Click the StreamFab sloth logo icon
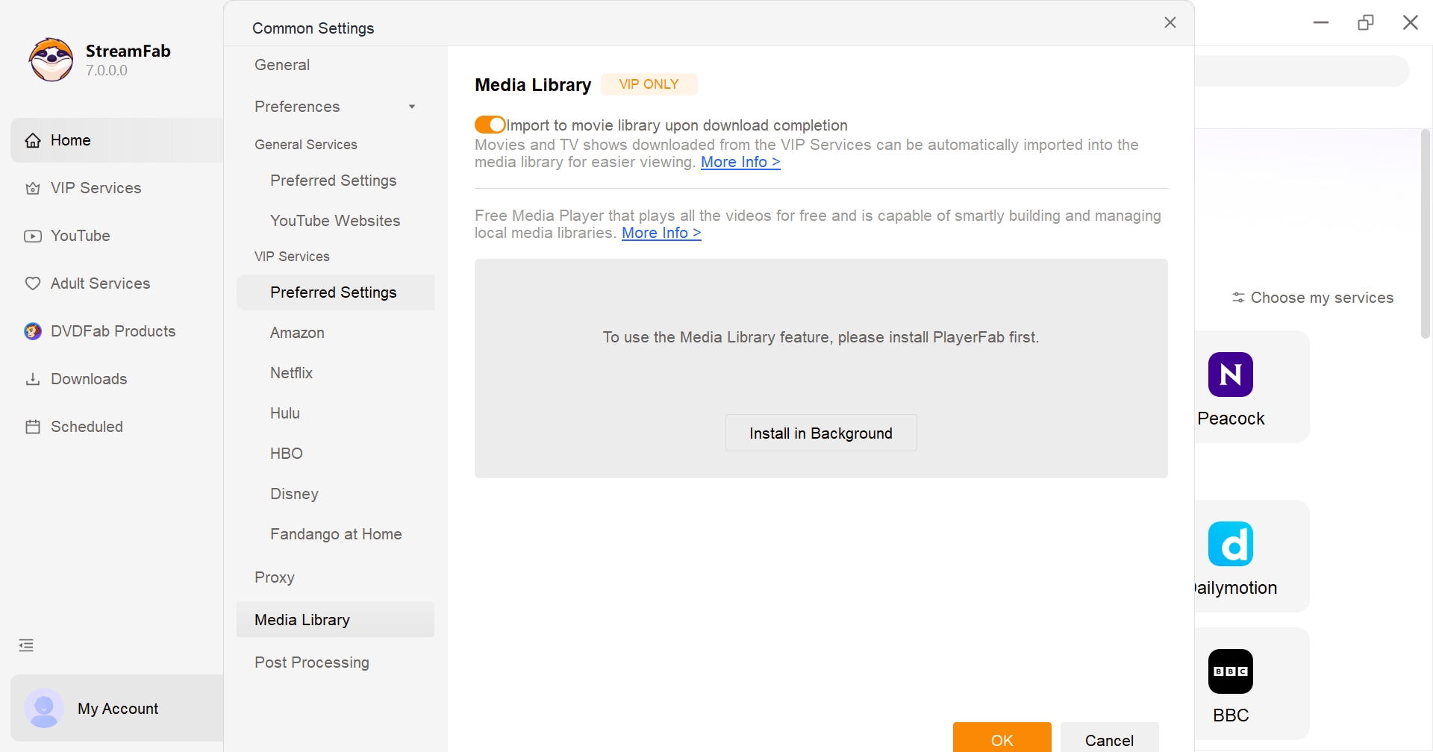 click(x=51, y=60)
